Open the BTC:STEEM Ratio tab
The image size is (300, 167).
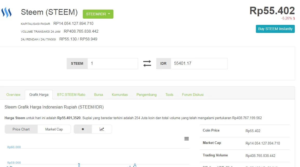pyautogui.click(x=71, y=95)
